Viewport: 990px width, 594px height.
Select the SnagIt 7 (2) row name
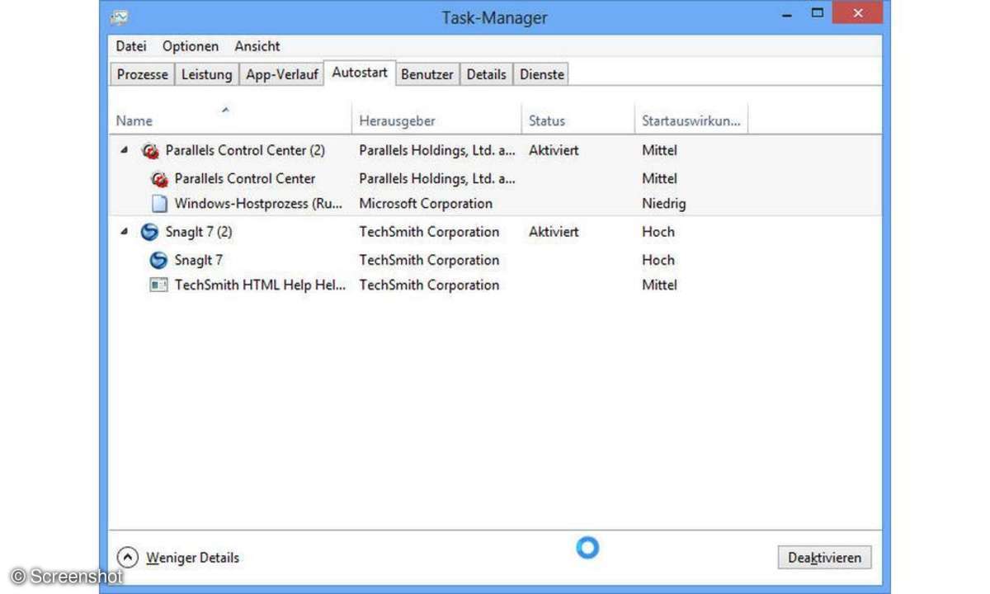[x=199, y=232]
